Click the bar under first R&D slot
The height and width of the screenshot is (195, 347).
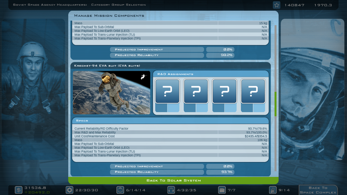(167, 108)
